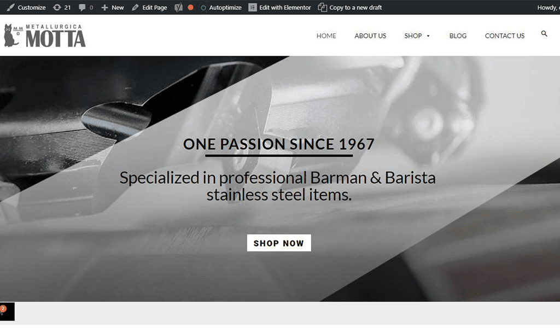Open the Autoptimize circle icon
This screenshot has width=560, height=328.
[x=203, y=8]
